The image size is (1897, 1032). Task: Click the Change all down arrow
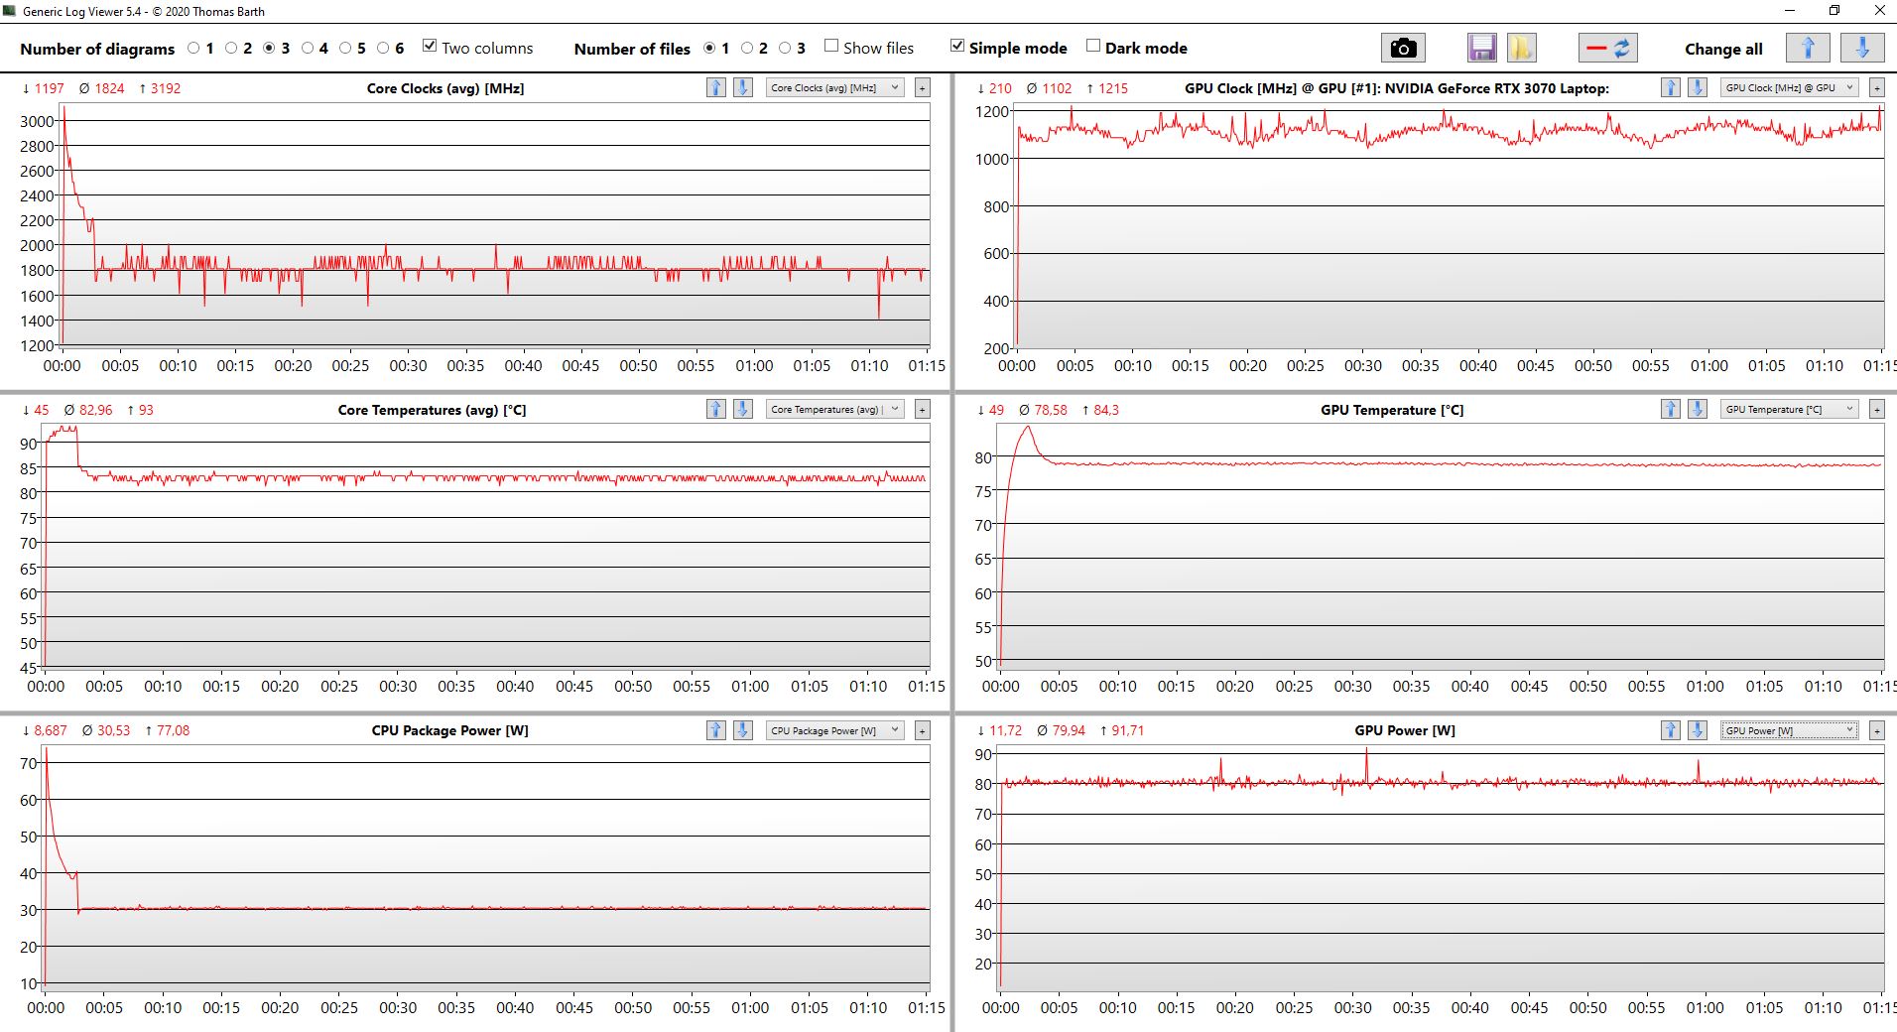(x=1861, y=48)
